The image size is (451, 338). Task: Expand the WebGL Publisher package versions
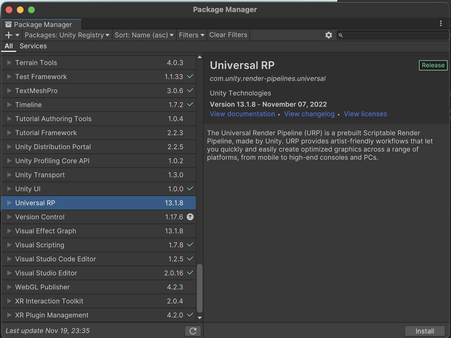9,287
